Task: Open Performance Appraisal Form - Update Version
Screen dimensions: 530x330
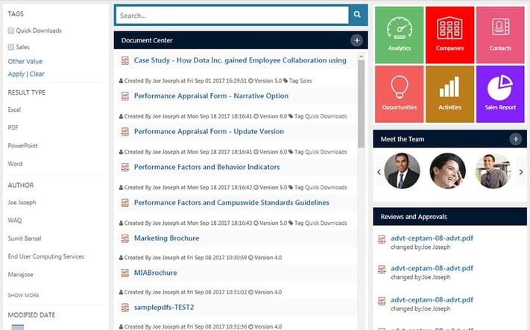Action: point(209,132)
